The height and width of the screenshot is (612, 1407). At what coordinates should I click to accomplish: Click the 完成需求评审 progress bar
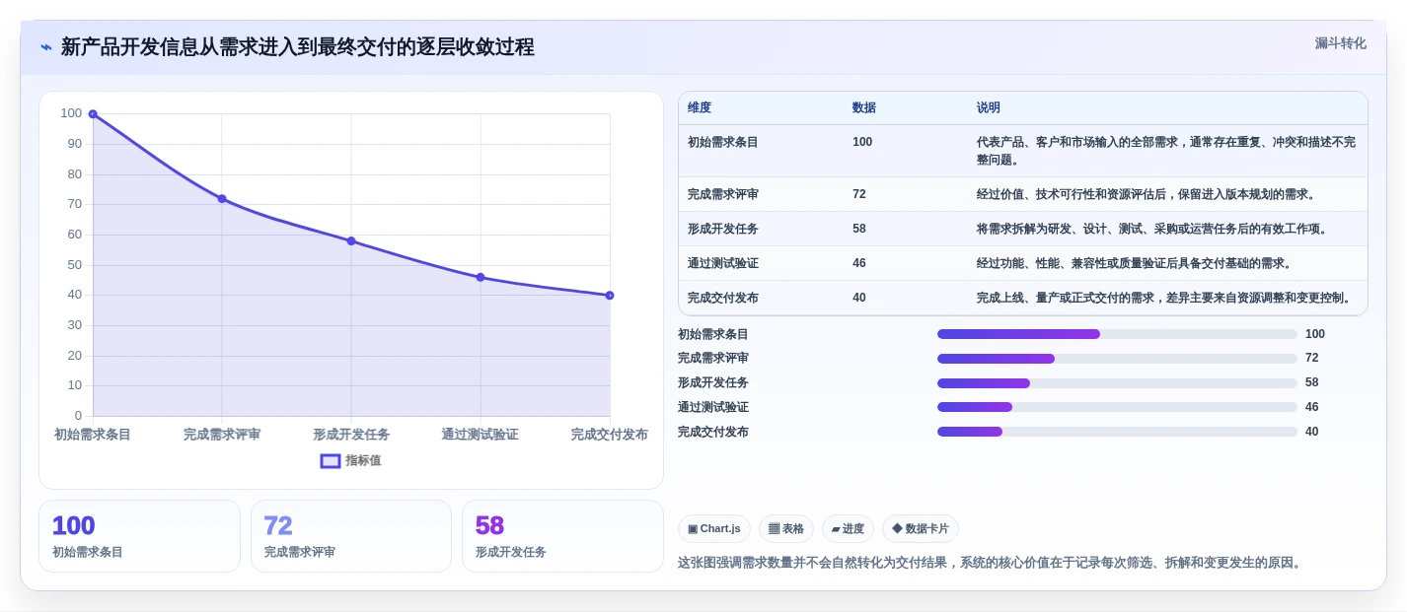click(1117, 359)
